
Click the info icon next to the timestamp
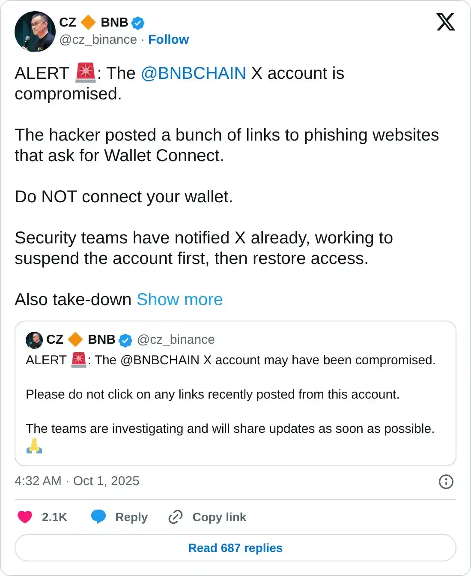446,482
